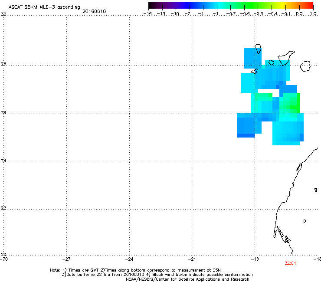Click the latitude 20 axis label
Viewport: 321px width, 282px height.
click(x=3, y=254)
